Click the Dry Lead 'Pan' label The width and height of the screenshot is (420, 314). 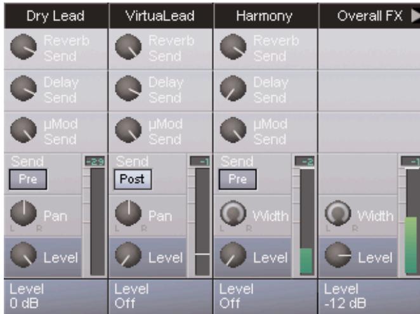point(55,216)
